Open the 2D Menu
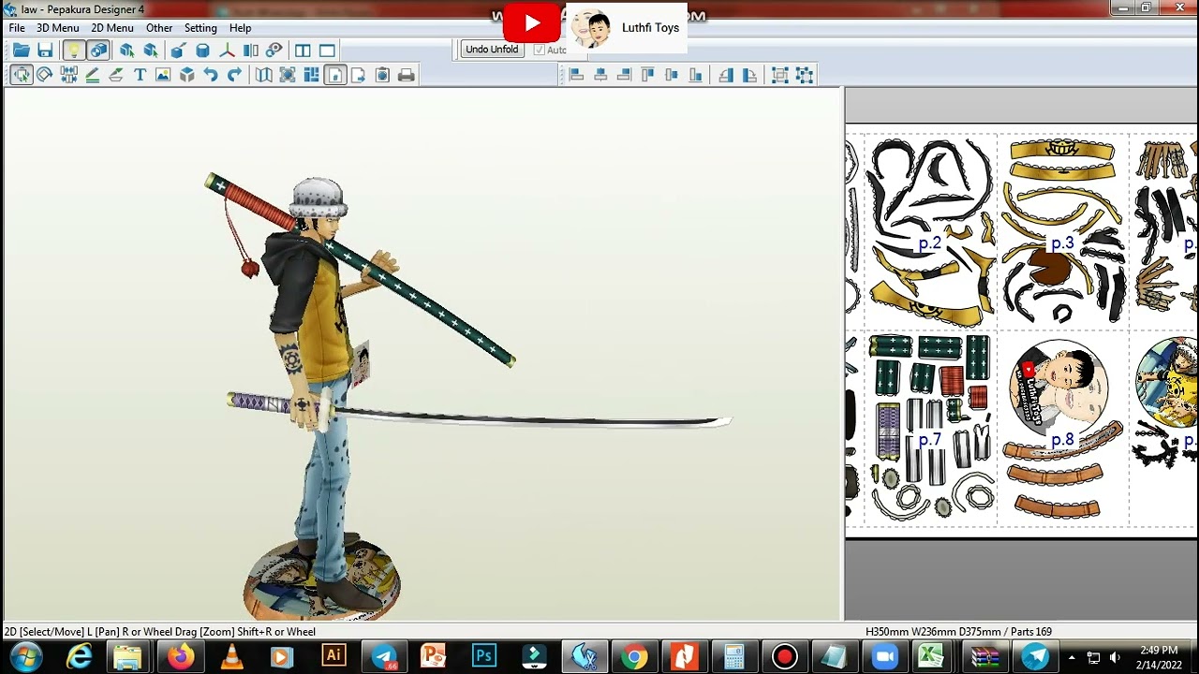The width and height of the screenshot is (1199, 674). click(111, 28)
